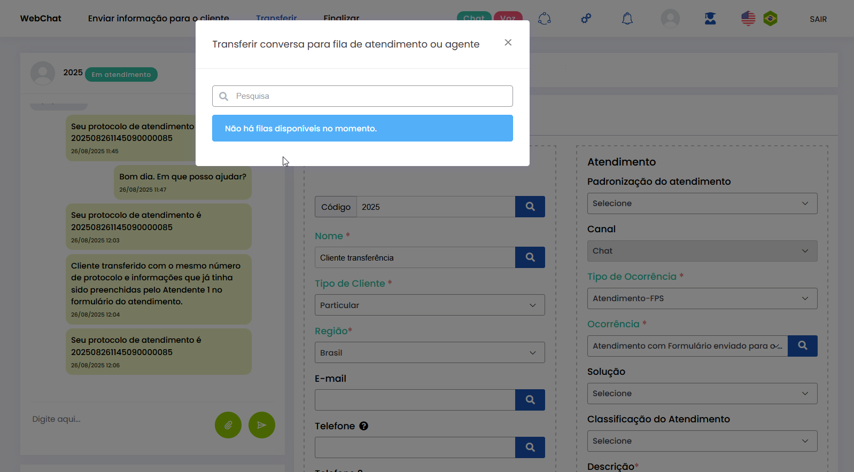The image size is (854, 472).
Task: Click the graduation cap training icon
Action: point(710,19)
